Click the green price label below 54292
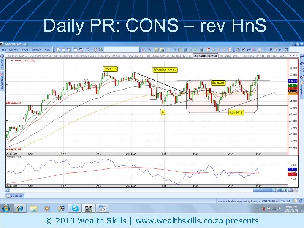 tap(293, 85)
